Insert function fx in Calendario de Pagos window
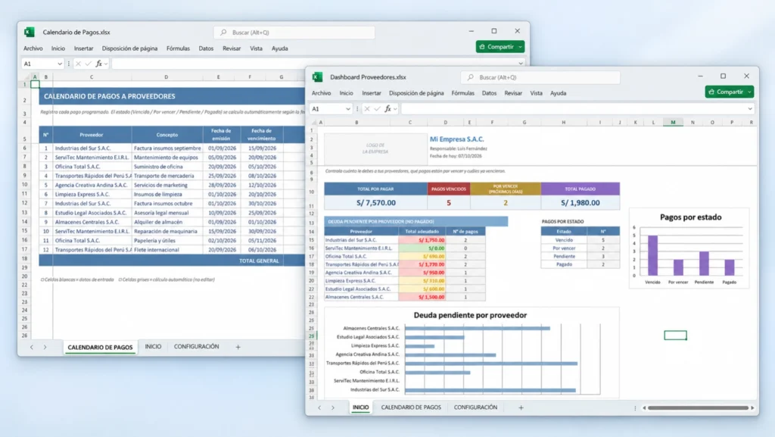This screenshot has width=775, height=437. [98, 64]
